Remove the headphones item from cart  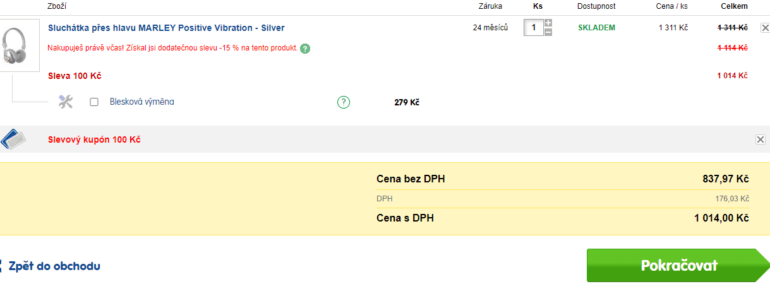pos(765,28)
